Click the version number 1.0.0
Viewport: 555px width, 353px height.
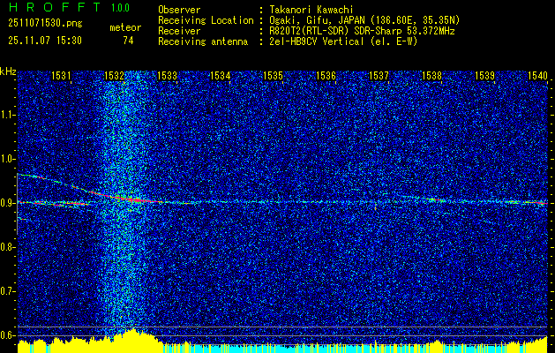point(120,8)
